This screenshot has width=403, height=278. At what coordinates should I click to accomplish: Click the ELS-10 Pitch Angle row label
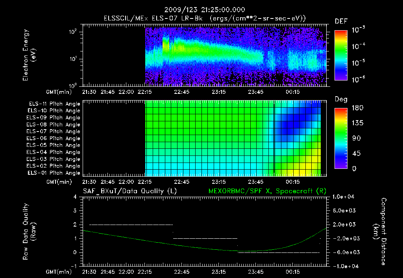point(54,111)
